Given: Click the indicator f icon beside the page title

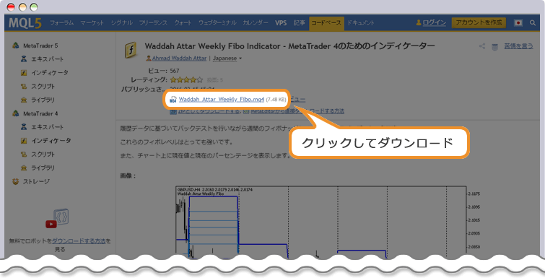Looking at the screenshot, I should click(x=131, y=50).
